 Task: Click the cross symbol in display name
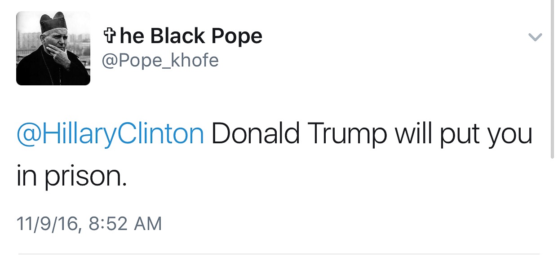click(109, 36)
